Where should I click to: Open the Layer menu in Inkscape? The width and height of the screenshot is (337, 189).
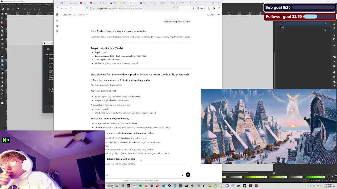18,5
